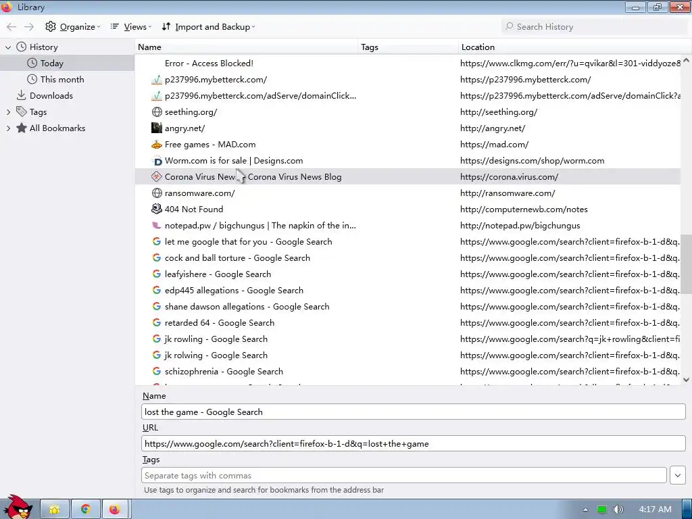Open the Organize gear menu
This screenshot has height=519, width=692.
(x=73, y=27)
